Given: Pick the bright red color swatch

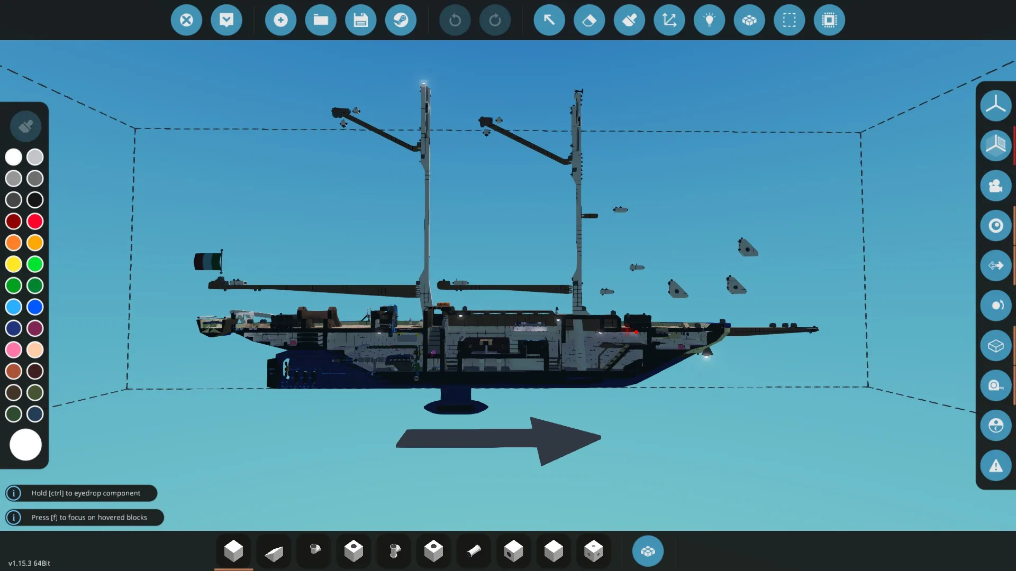Looking at the screenshot, I should point(35,221).
